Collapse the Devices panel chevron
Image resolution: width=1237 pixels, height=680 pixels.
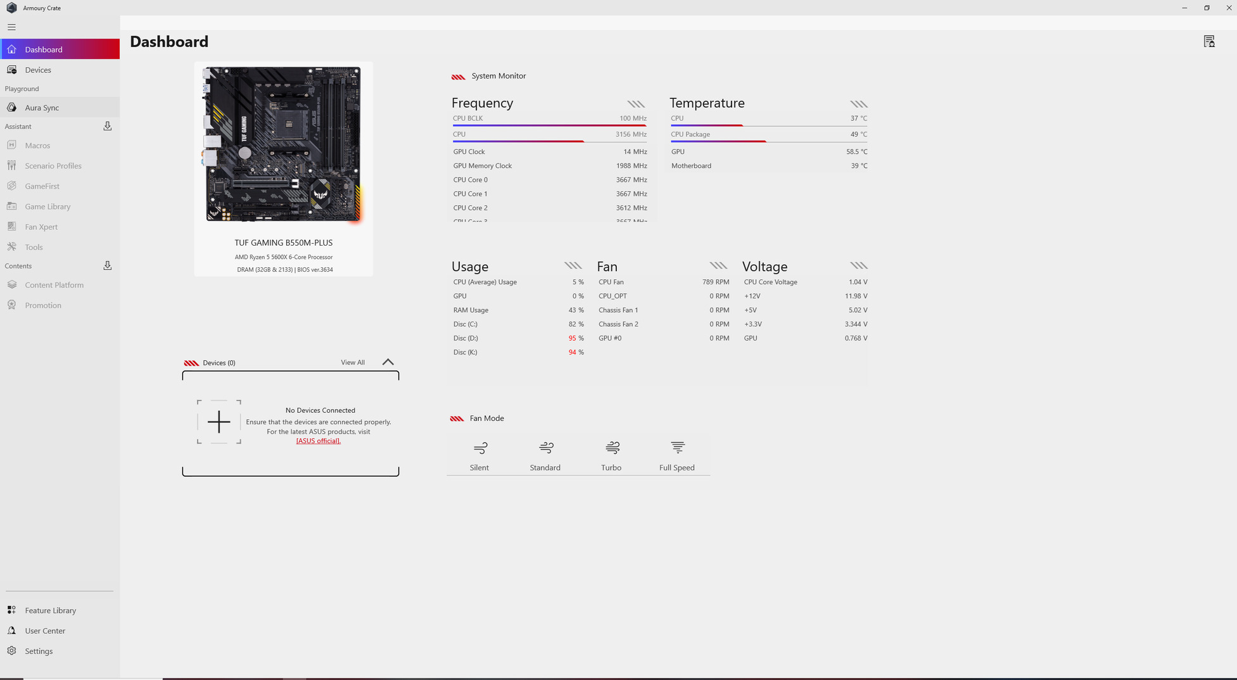[388, 362]
